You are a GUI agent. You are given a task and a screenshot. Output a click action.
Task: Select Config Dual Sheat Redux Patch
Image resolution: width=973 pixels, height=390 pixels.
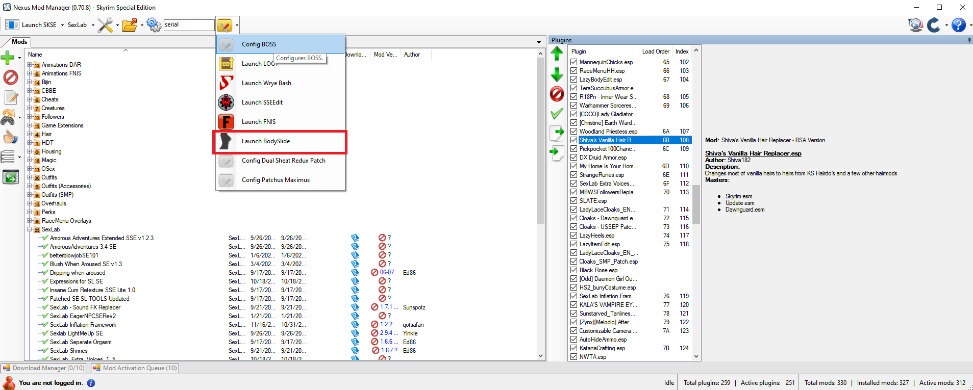281,161
